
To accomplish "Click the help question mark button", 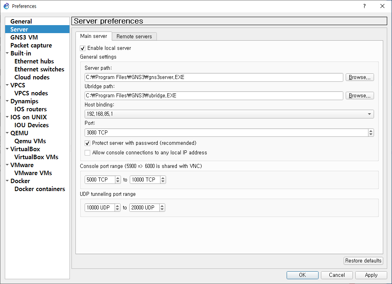I will click(364, 6).
